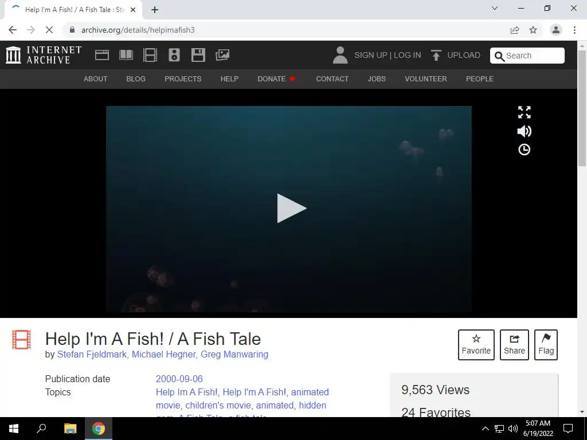
Task: Enter fullscreen via expand arrows icon
Action: (524, 112)
